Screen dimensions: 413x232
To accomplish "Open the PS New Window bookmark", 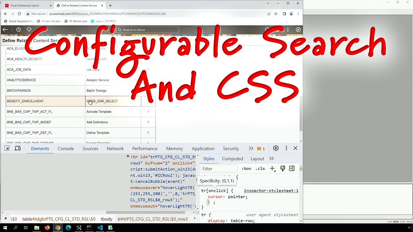I will point(49,21).
